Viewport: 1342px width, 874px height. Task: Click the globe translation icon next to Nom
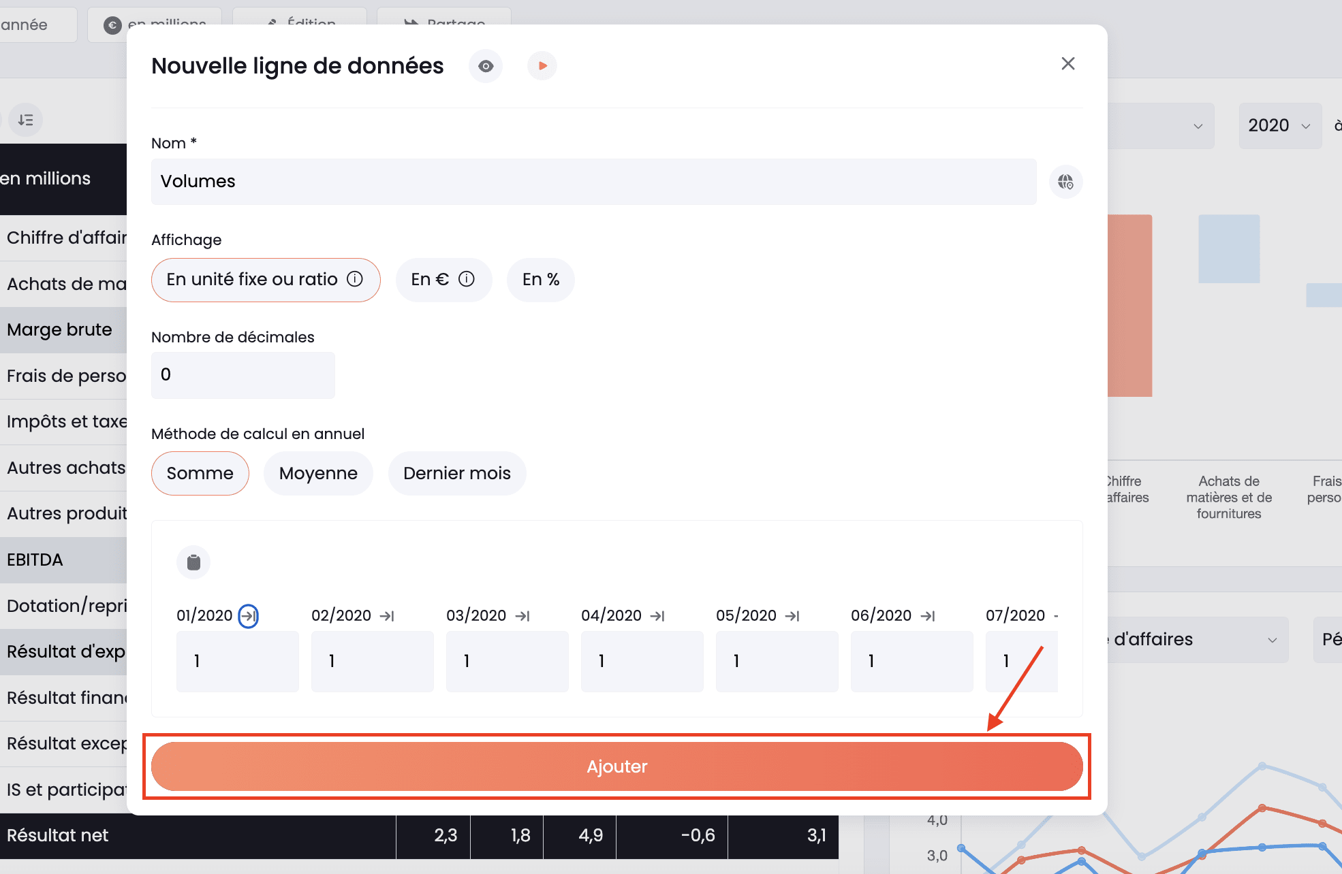click(x=1065, y=182)
